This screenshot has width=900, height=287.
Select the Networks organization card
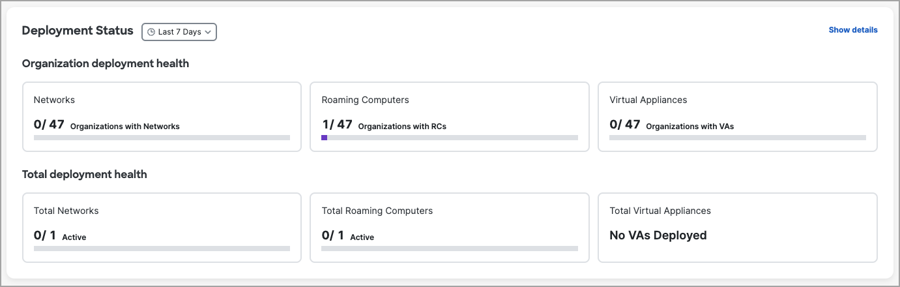162,117
